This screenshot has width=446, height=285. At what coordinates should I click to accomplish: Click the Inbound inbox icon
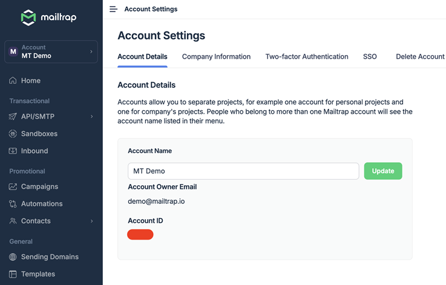pos(13,151)
